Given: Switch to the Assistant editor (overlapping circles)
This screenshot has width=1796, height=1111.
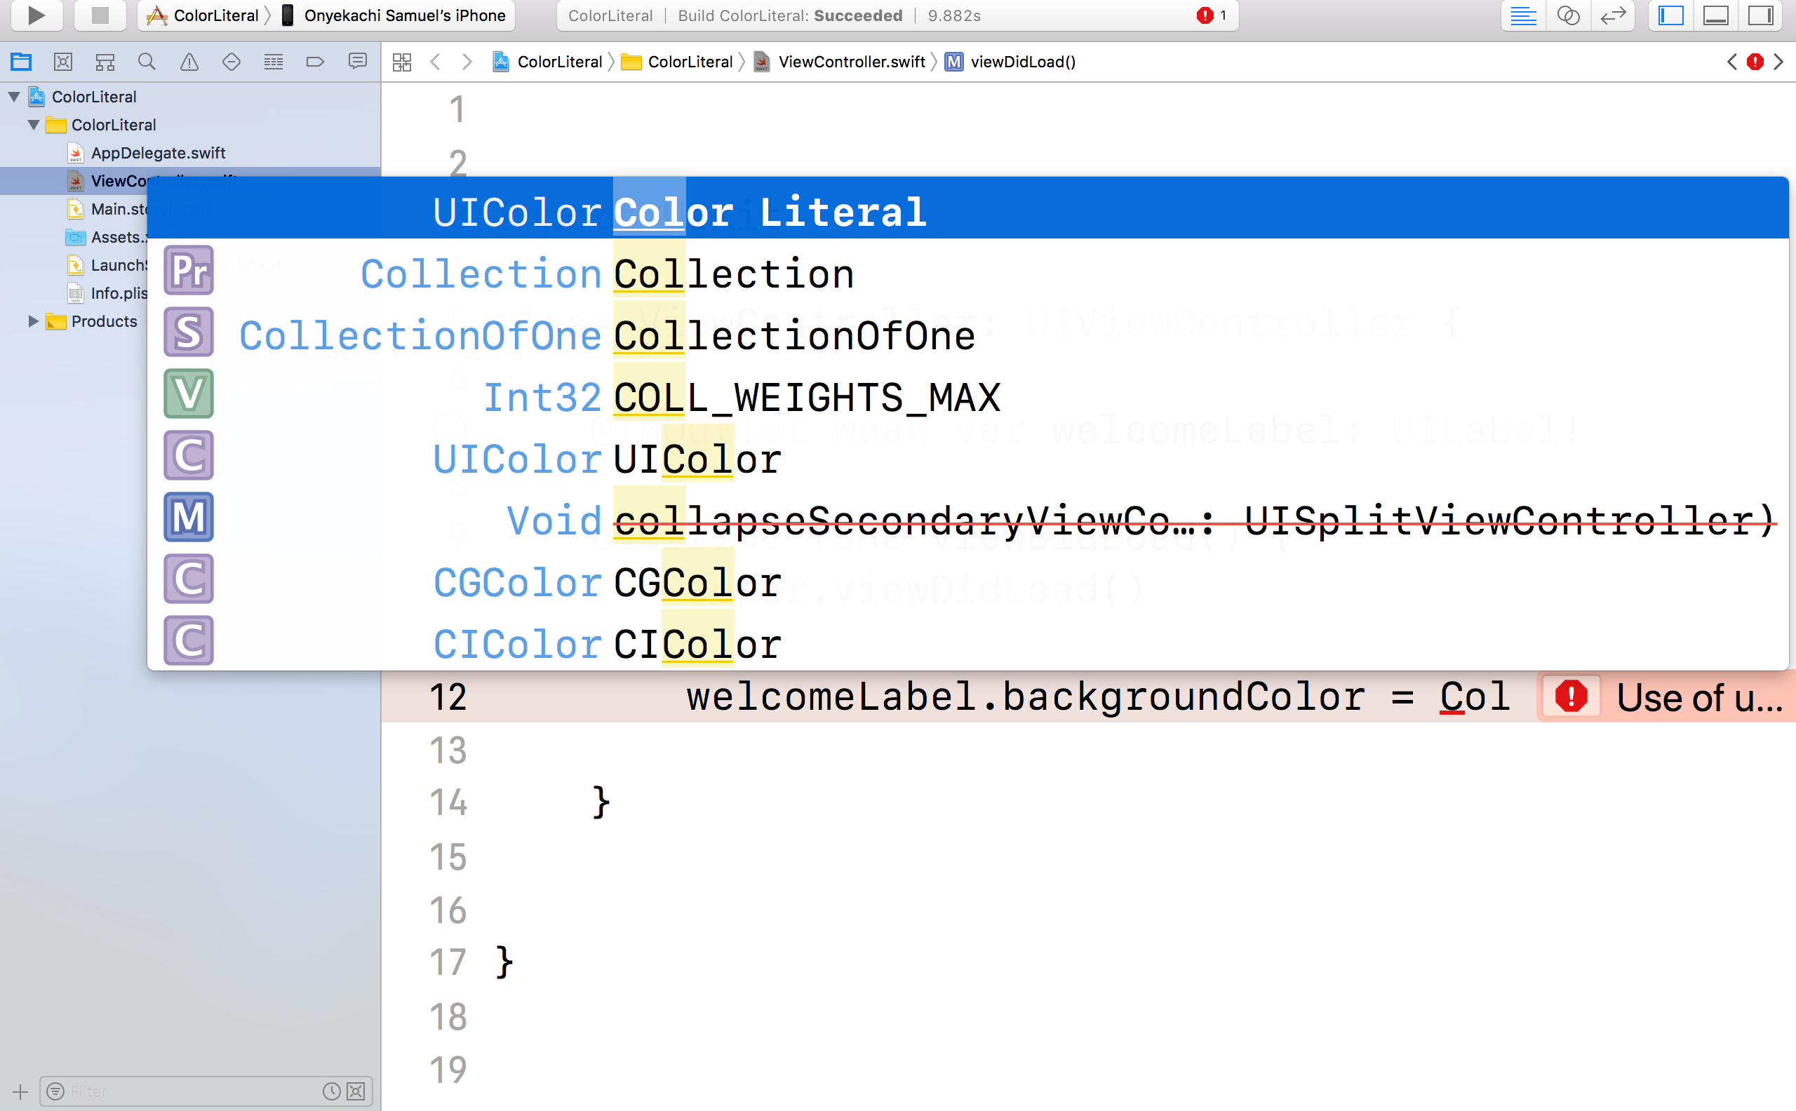Looking at the screenshot, I should (x=1569, y=15).
